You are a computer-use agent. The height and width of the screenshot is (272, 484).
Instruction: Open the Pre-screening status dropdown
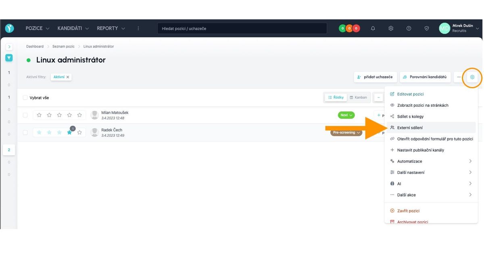346,133
